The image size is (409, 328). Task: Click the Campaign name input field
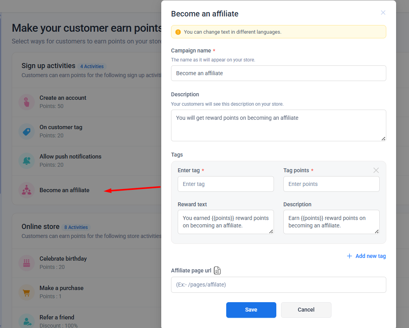point(278,73)
